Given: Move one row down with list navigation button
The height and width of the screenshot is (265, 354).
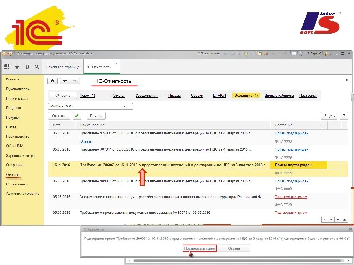Looking at the screenshot, I should click(338, 220).
